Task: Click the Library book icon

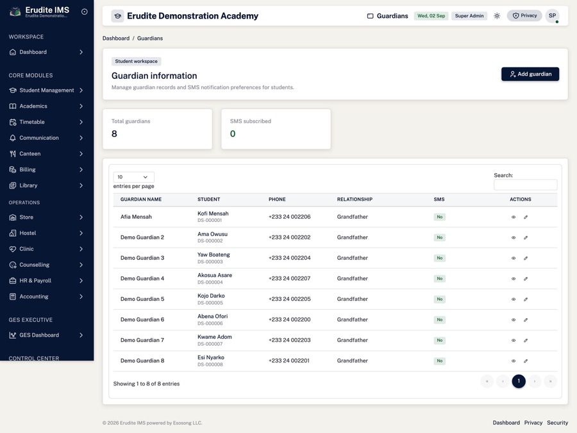Action: (13, 185)
